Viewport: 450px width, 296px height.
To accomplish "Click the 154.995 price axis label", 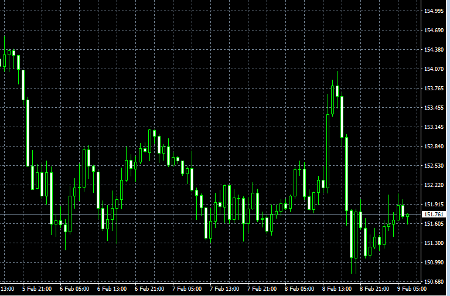I will 434,11.
